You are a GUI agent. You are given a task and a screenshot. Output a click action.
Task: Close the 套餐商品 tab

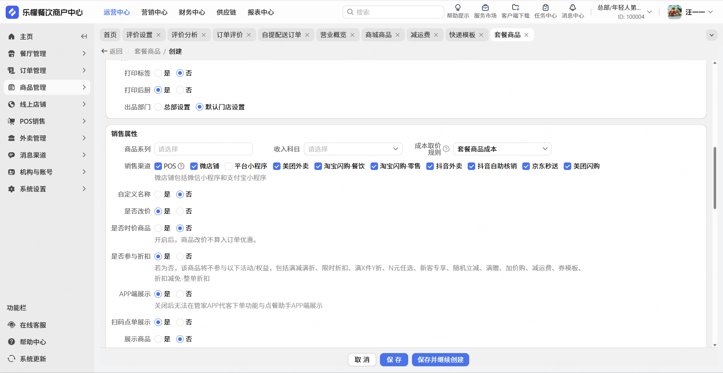[526, 35]
